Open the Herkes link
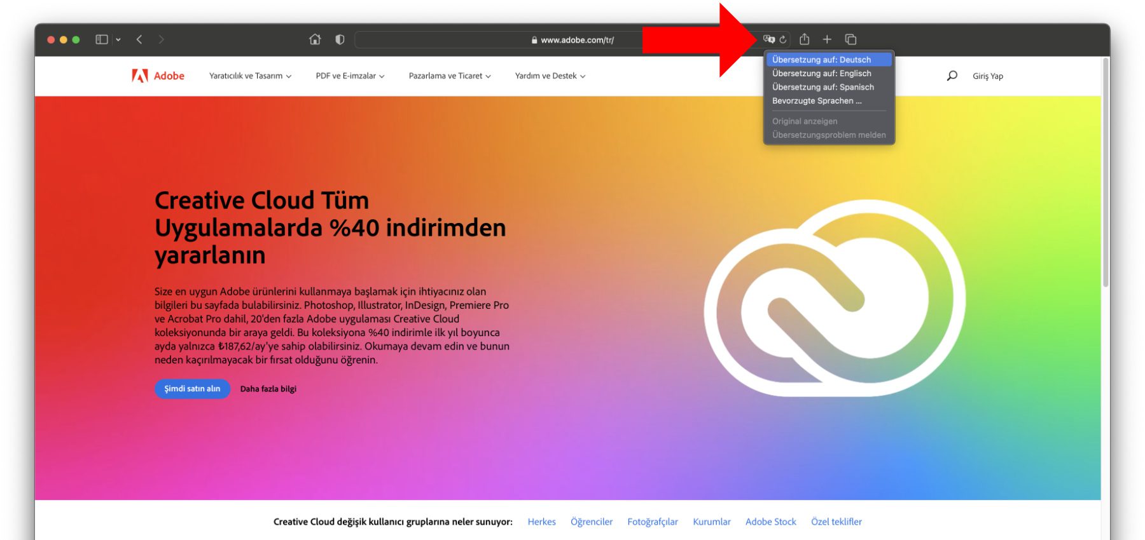The width and height of the screenshot is (1145, 540). pos(541,522)
